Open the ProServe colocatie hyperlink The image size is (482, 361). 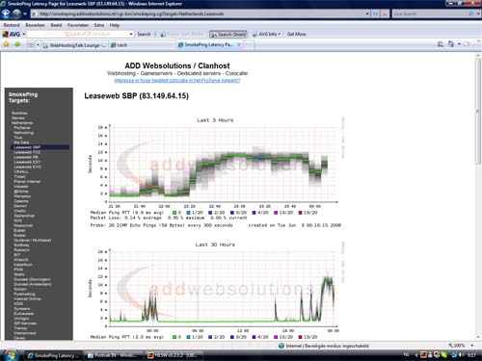[177, 81]
